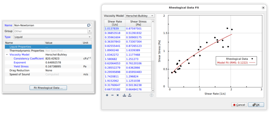Image resolution: width=271 pixels, height=114 pixels.
Task: Click the Model Fit RMS legend entry
Action: pos(236,63)
